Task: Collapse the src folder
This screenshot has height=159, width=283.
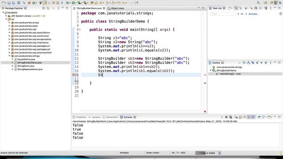Action: coord(6,19)
